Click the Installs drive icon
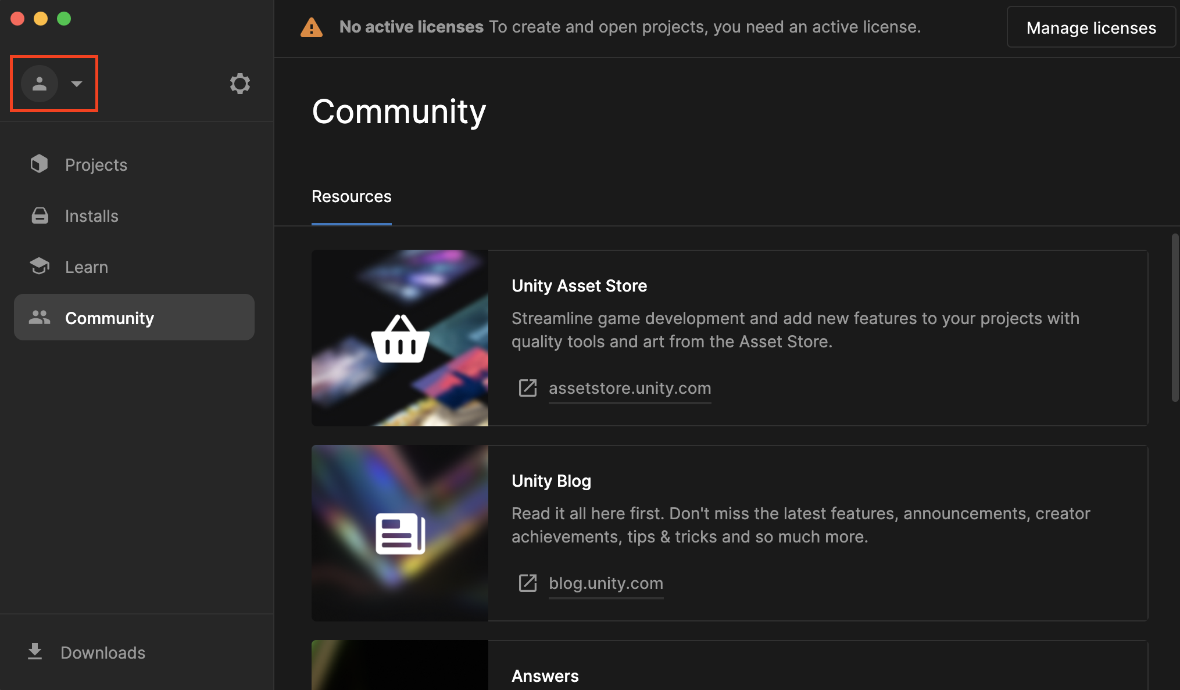Viewport: 1180px width, 690px height. click(x=40, y=215)
